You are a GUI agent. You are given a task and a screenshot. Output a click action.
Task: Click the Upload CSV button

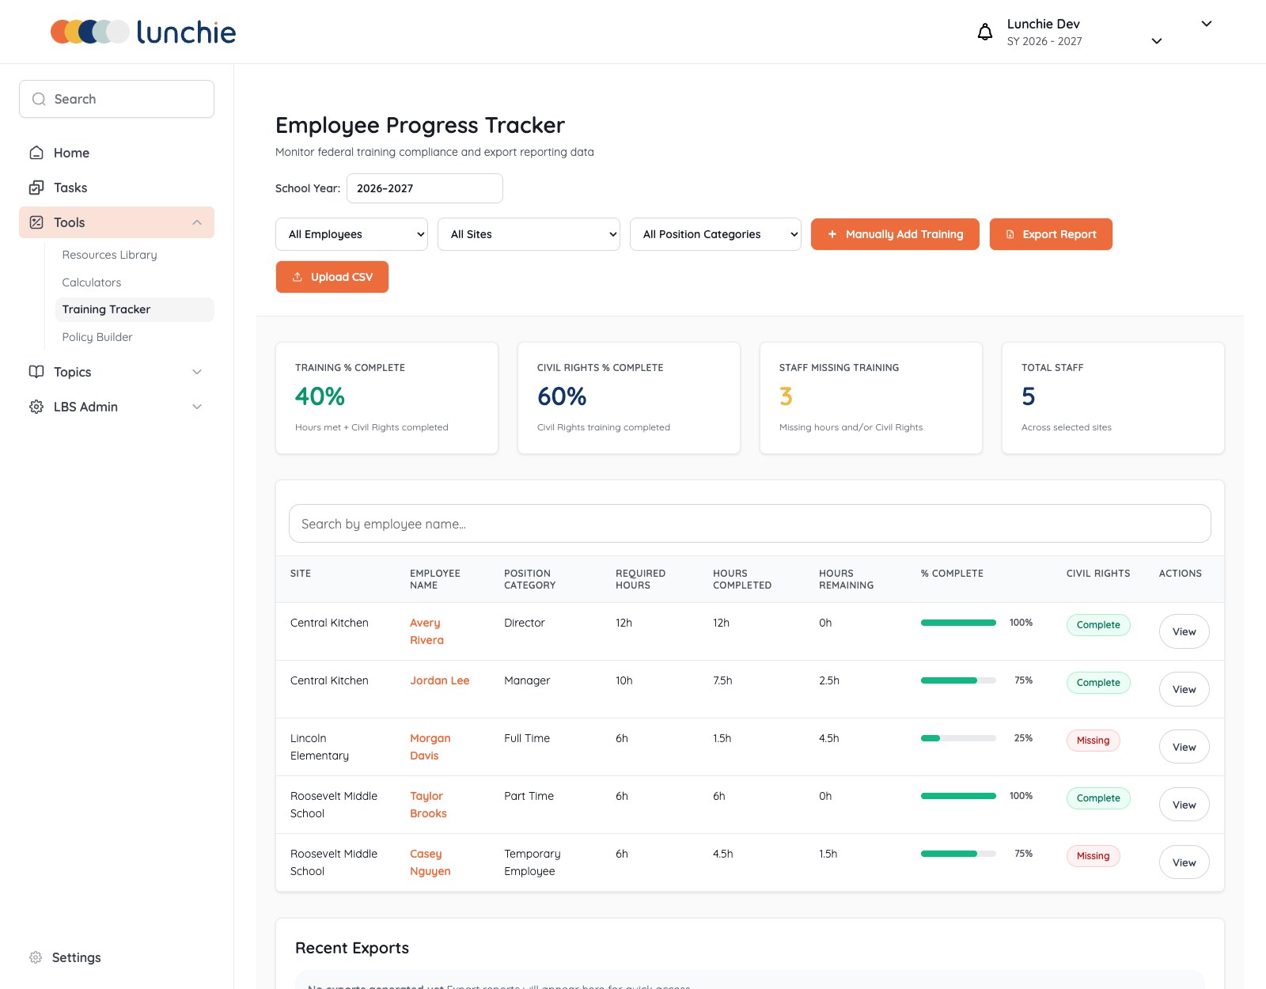332,277
